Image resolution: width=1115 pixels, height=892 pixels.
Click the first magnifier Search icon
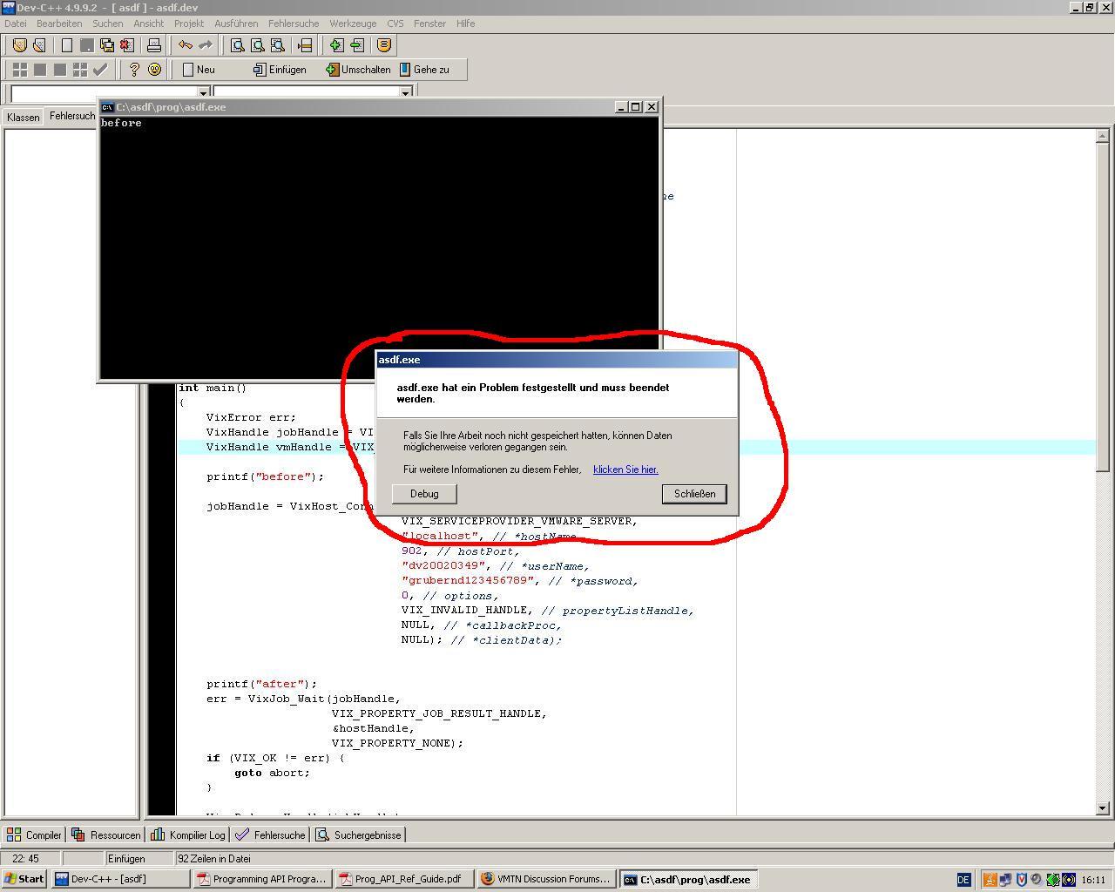click(237, 45)
